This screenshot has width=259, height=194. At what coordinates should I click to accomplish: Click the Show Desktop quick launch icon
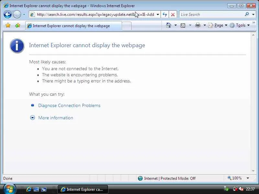coord(36,189)
